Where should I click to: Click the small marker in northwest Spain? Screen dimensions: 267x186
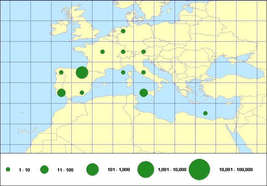click(61, 72)
